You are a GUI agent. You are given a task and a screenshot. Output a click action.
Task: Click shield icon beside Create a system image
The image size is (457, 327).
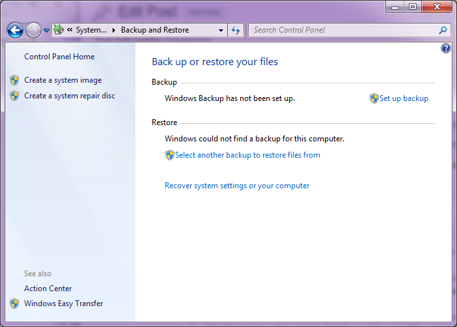tap(14, 80)
